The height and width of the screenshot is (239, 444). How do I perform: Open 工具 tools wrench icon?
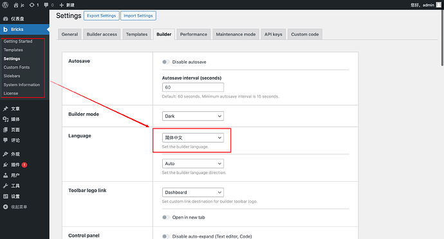(5, 186)
